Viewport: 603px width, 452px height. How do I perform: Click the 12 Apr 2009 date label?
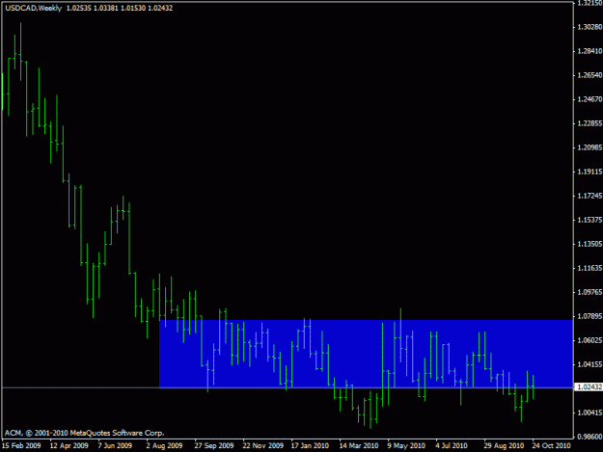click(x=69, y=446)
